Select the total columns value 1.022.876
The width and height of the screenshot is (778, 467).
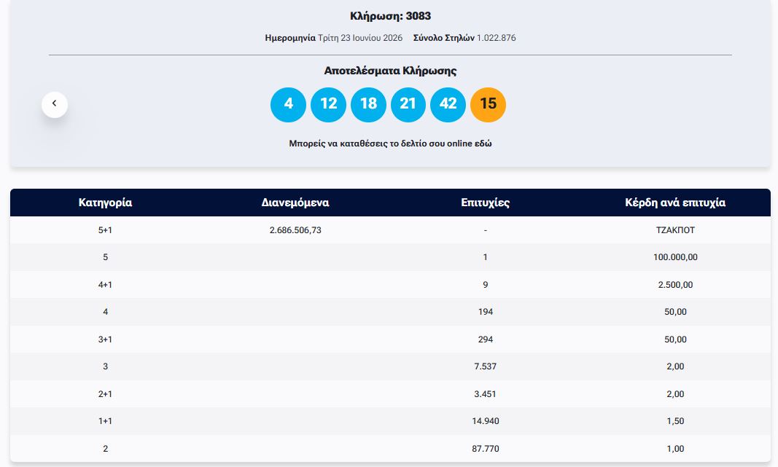tap(496, 38)
